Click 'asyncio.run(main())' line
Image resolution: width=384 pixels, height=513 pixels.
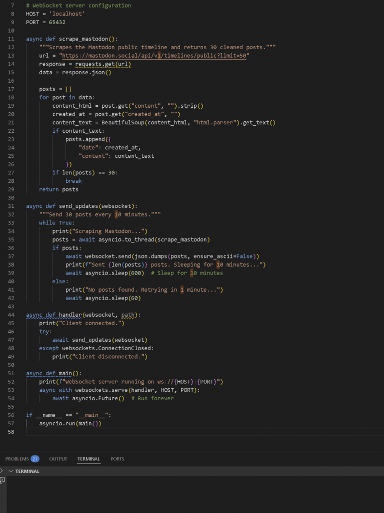(x=70, y=423)
